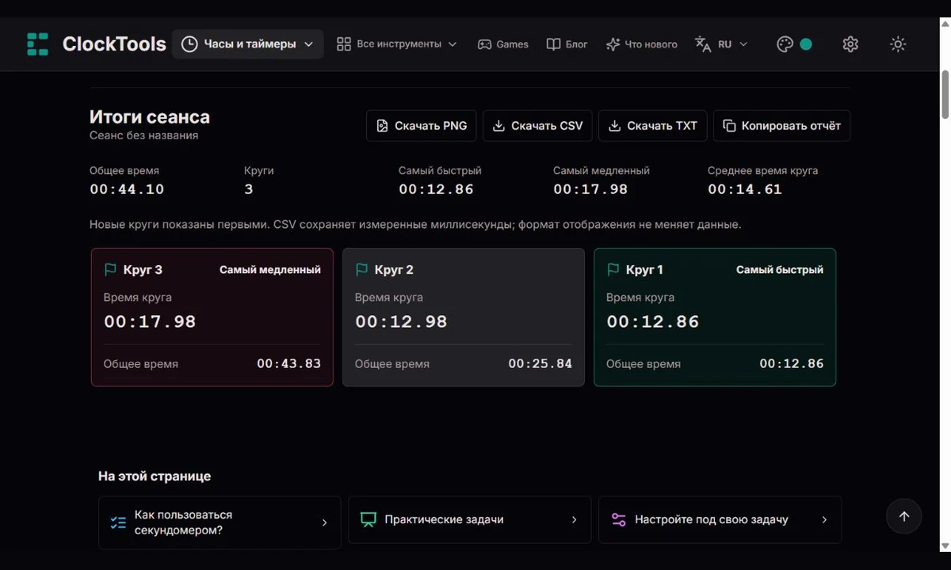Click the Самый быстрый badge on Круг 1
The width and height of the screenshot is (951, 570).
click(x=780, y=270)
